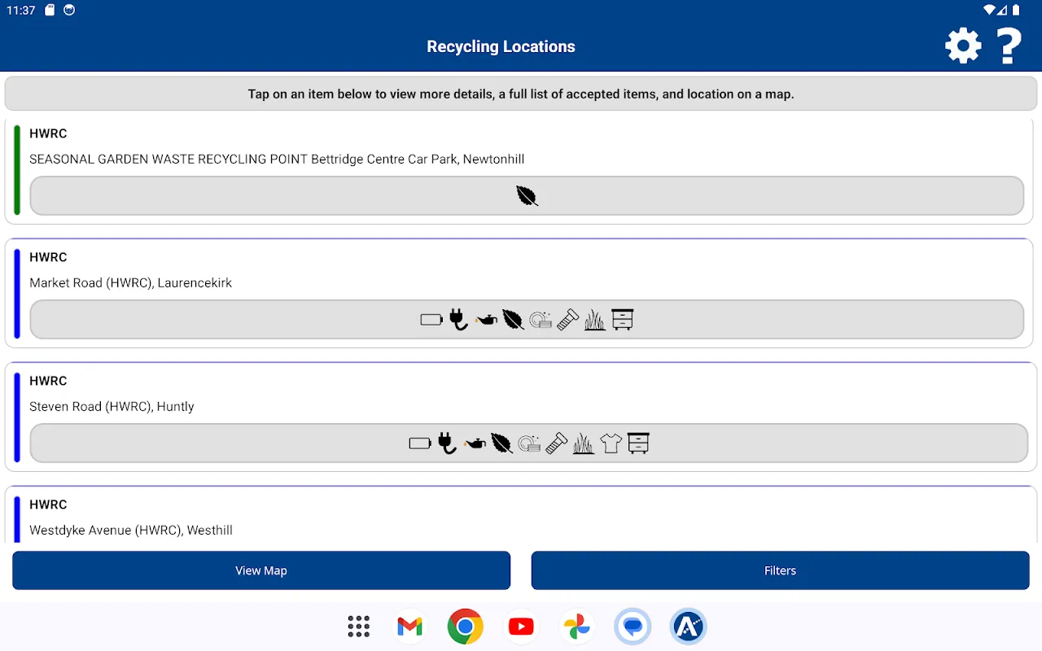Tap the t-shirt textiles icon in Steven Road row
The image size is (1042, 651).
pos(611,443)
